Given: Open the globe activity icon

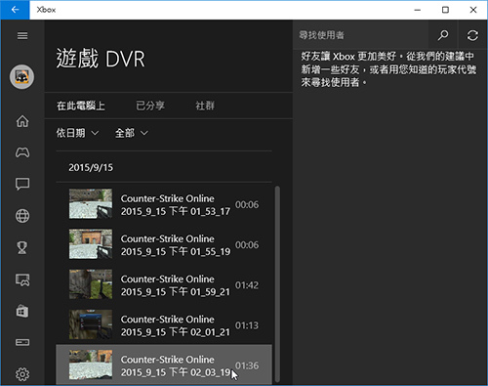Looking at the screenshot, I should 22,216.
